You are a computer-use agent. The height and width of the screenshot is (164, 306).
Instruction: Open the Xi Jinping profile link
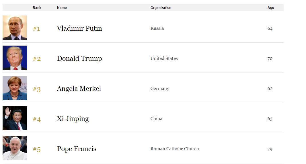(73, 119)
